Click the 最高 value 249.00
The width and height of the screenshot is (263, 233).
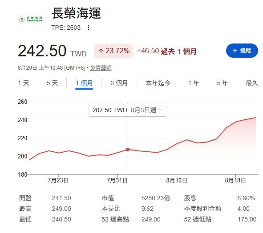click(61, 209)
